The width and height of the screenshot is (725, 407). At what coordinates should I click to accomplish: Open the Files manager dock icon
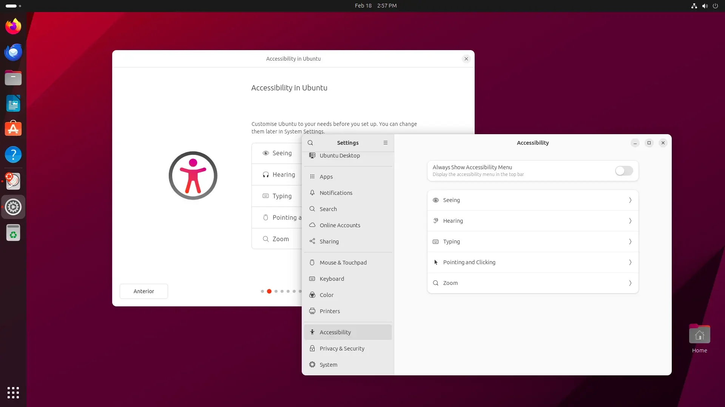click(13, 78)
